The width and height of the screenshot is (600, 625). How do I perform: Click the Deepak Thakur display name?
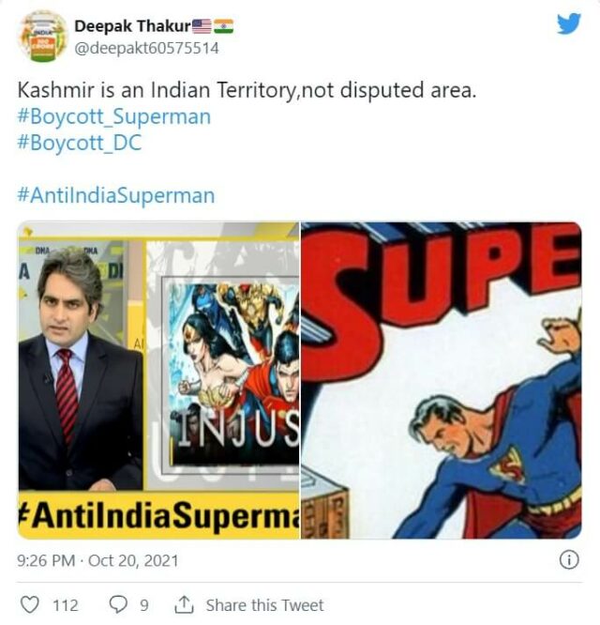132,26
